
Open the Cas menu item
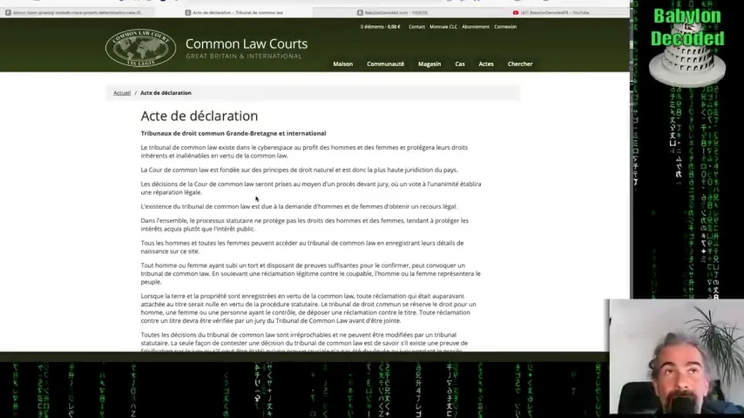(x=460, y=64)
